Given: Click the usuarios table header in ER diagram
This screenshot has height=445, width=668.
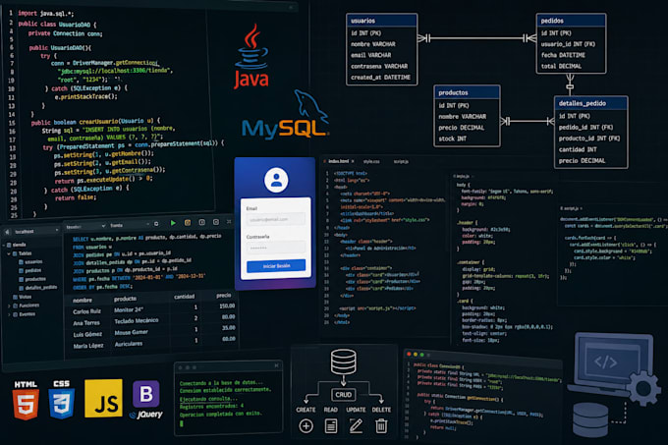Looking at the screenshot, I should (x=382, y=21).
